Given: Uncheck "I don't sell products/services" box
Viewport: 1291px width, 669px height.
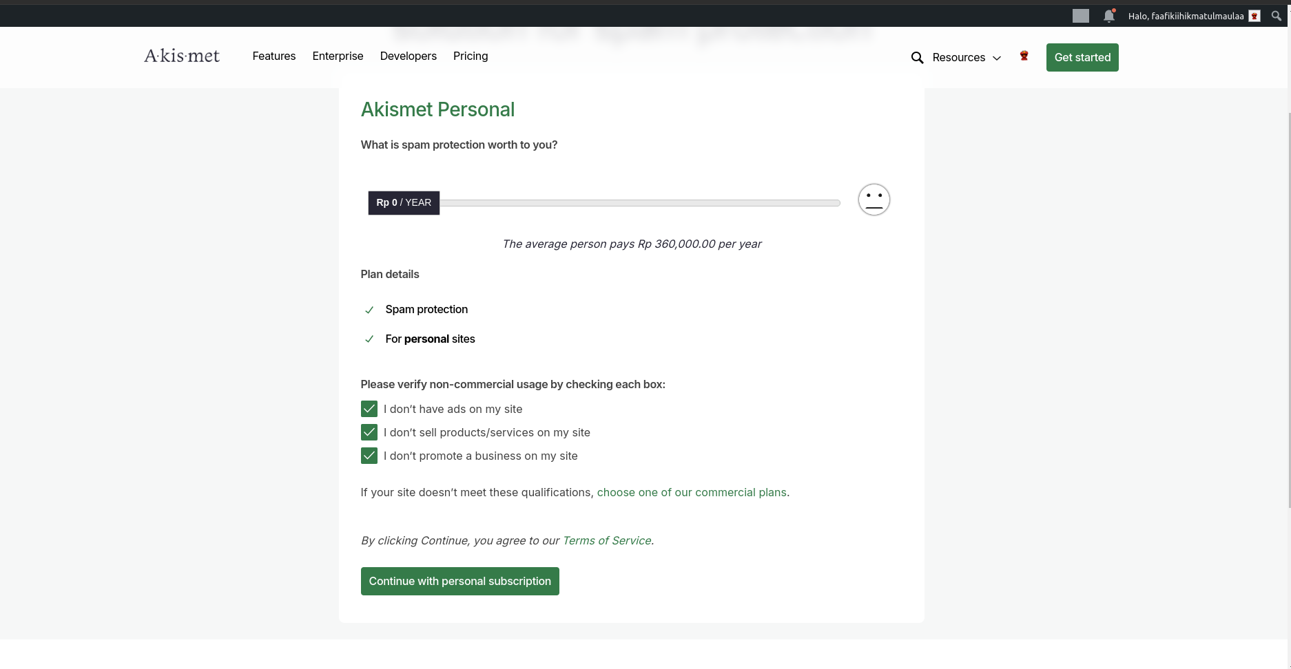Looking at the screenshot, I should [x=369, y=432].
